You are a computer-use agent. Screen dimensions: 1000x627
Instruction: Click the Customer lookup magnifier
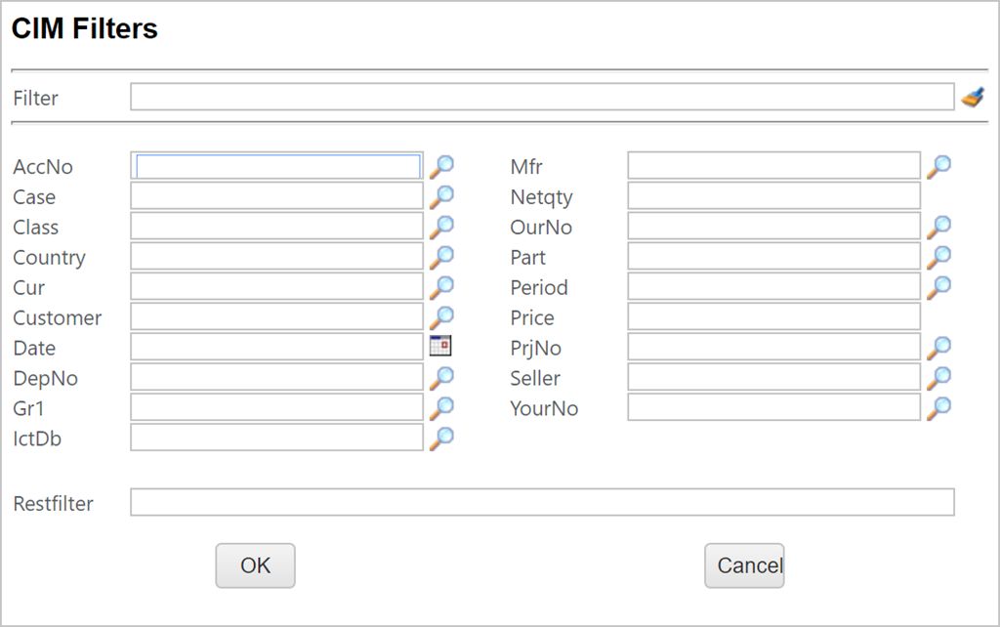click(442, 316)
